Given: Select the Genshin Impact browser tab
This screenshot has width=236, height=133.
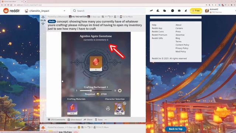Looking at the screenshot, I should coord(12,1).
